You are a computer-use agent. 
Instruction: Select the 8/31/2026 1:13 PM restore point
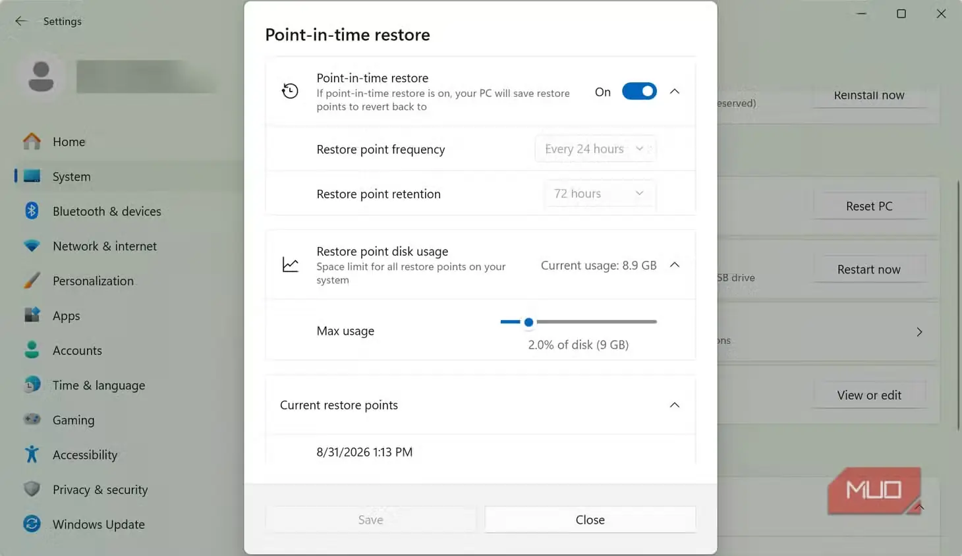pos(364,452)
